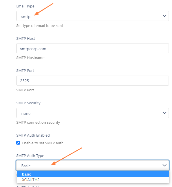This screenshot has width=172, height=187.
Task: Click the chevron arrow in Email Type field
Action: [x=165, y=16]
